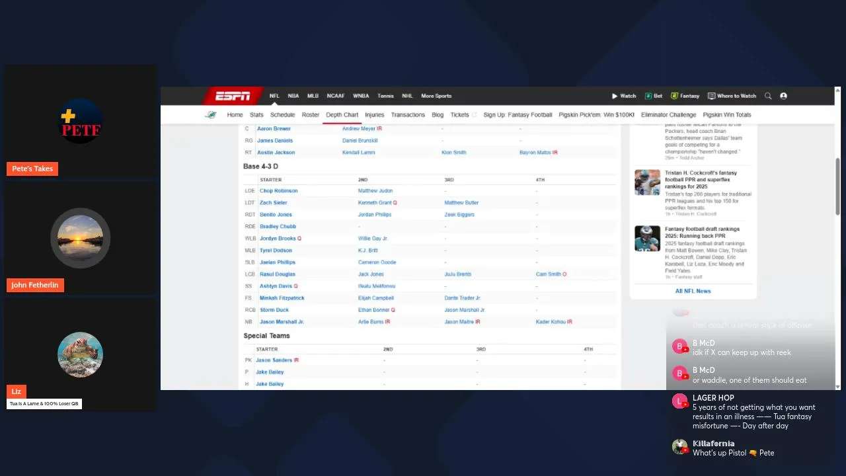Open the user profile icon
The width and height of the screenshot is (846, 476).
[x=783, y=96]
